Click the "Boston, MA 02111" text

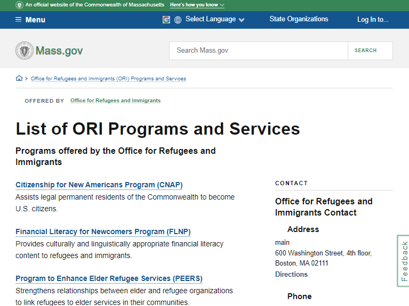[301, 263]
